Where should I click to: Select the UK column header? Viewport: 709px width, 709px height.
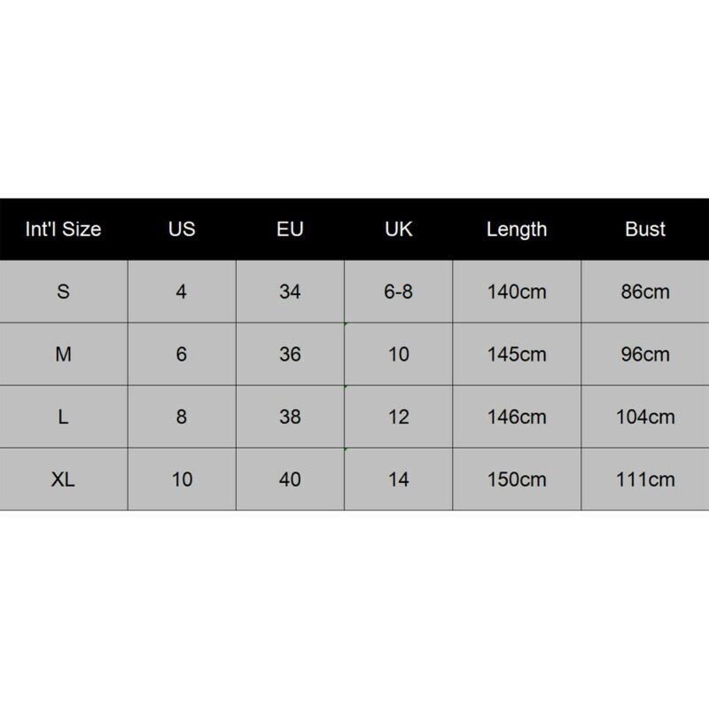pos(399,230)
